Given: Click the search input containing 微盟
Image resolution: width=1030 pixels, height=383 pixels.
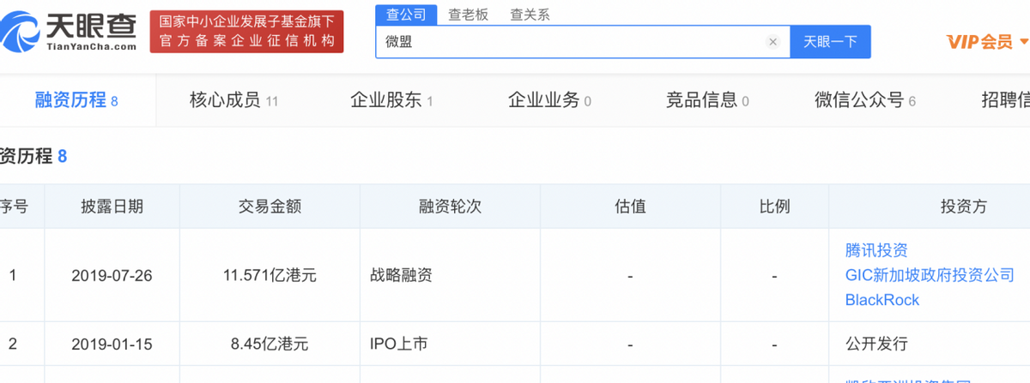Looking at the screenshot, I should pos(566,42).
